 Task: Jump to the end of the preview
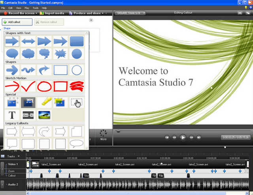click(199, 137)
